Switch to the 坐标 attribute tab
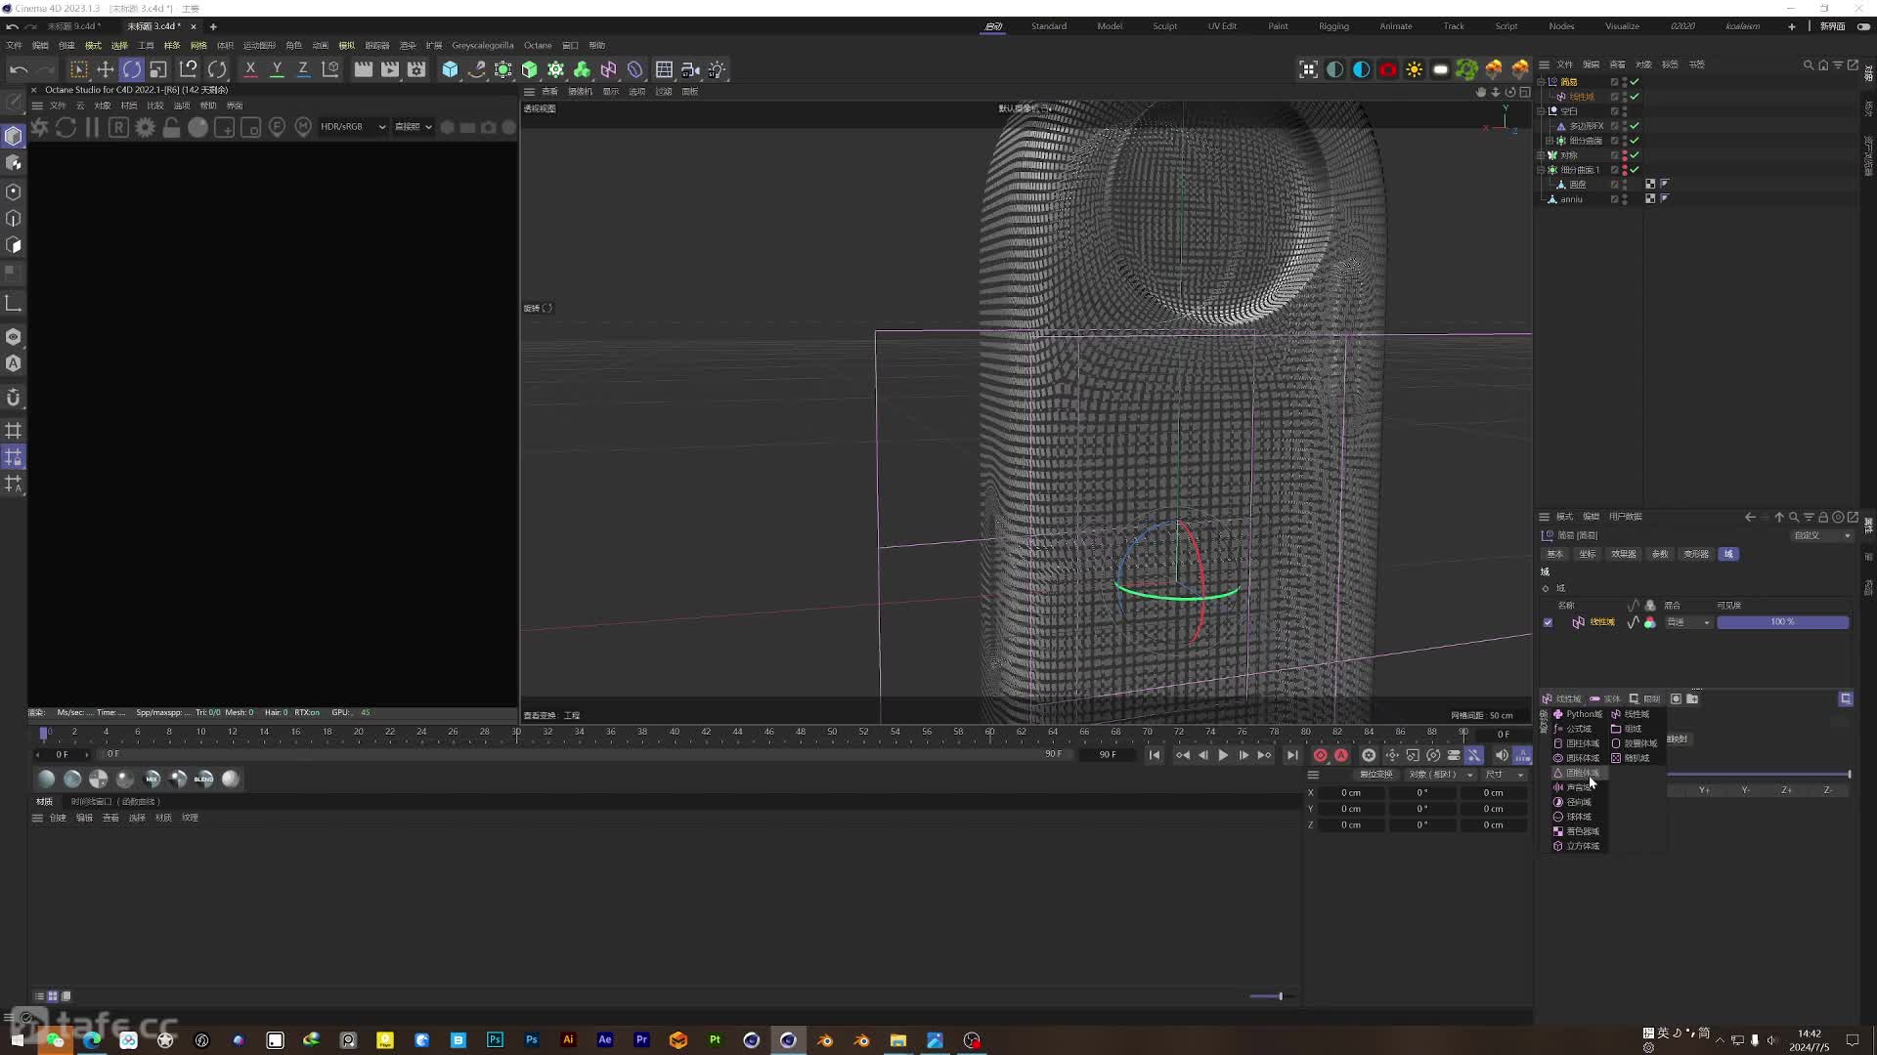 pos(1587,554)
